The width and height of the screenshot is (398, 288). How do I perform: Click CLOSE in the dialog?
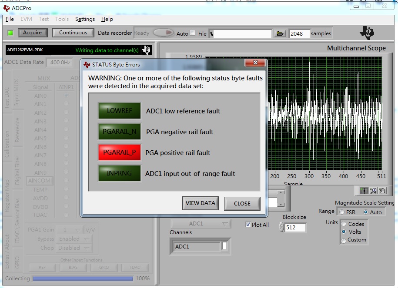242,204
